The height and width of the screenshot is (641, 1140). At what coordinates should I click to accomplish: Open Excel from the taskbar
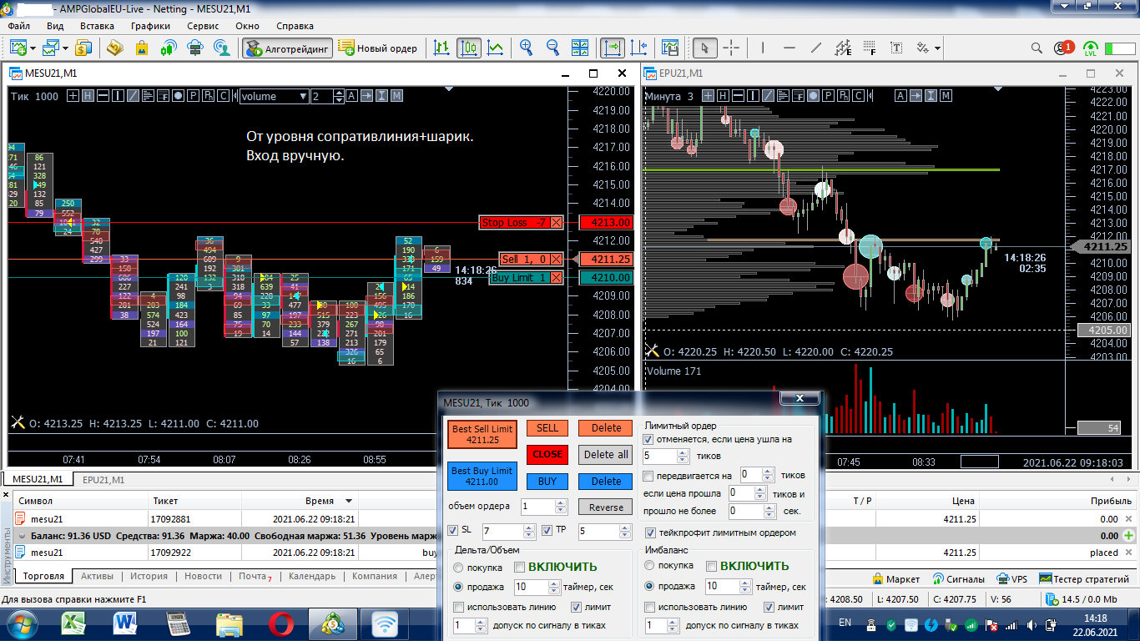pyautogui.click(x=73, y=623)
